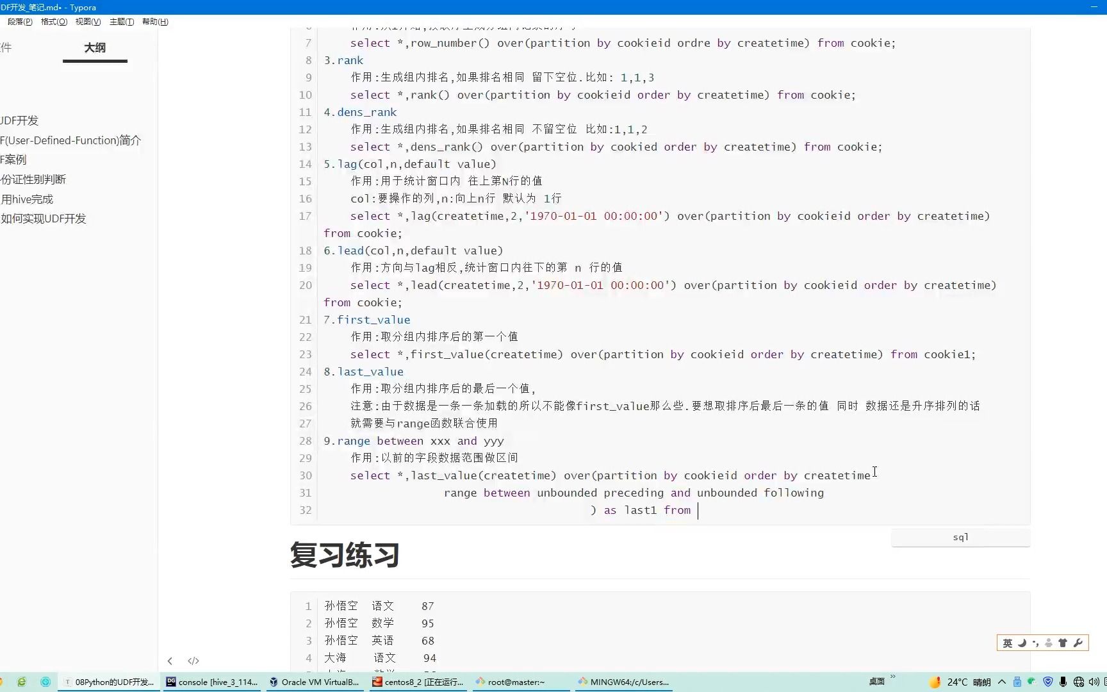This screenshot has width=1107, height=692.
Task: Click the green chat tray icon
Action: pyautogui.click(x=1031, y=681)
